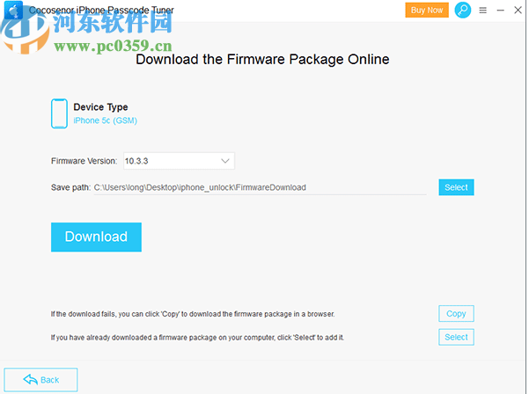The image size is (529, 394).
Task: Click iPhone 5c (GSM) device text
Action: pyautogui.click(x=106, y=120)
